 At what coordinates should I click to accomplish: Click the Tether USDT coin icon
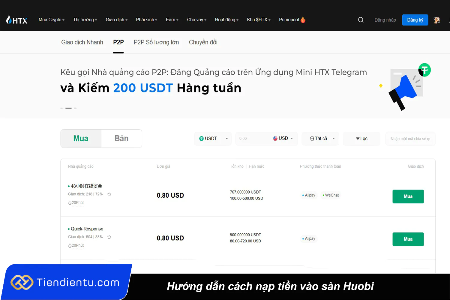(x=201, y=139)
